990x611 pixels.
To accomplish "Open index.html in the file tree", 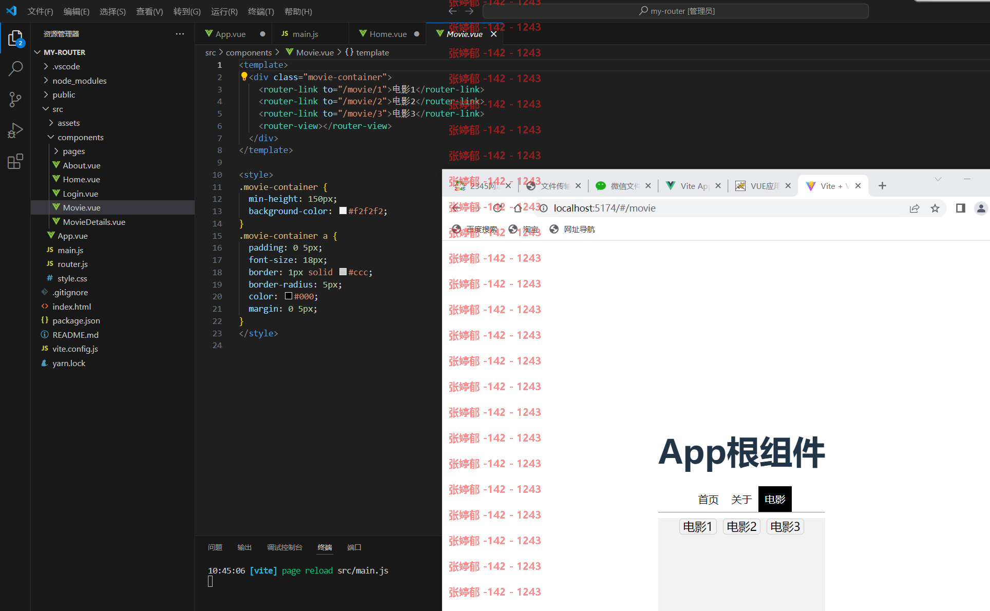I will click(x=71, y=307).
